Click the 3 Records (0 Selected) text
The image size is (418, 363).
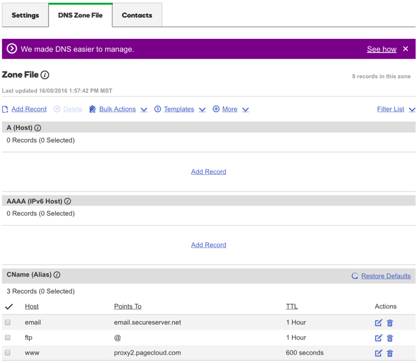pyautogui.click(x=41, y=291)
